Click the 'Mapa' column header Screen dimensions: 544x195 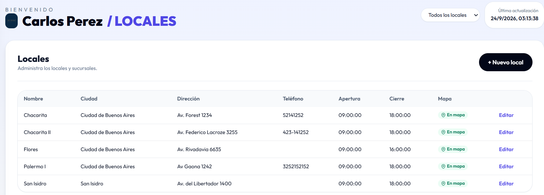[x=445, y=99]
